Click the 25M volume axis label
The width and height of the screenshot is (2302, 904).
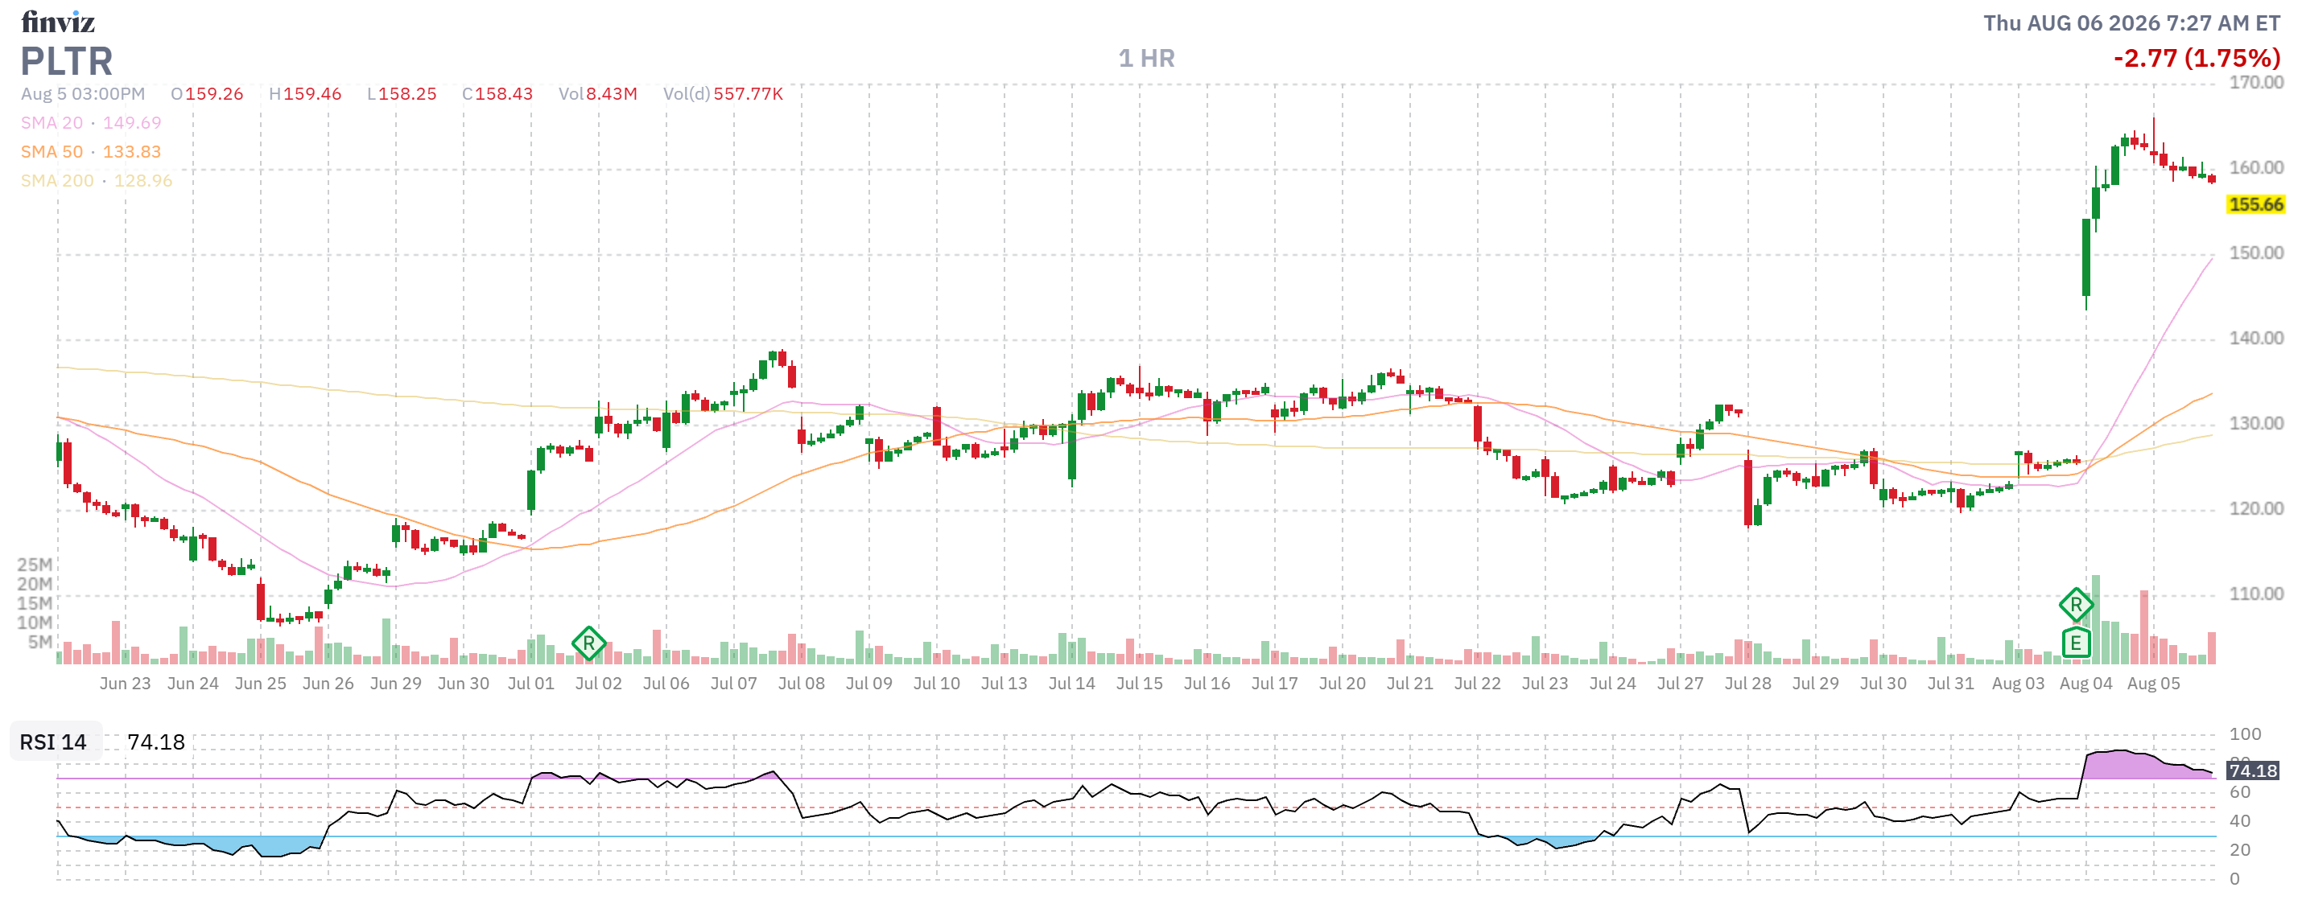tap(35, 565)
